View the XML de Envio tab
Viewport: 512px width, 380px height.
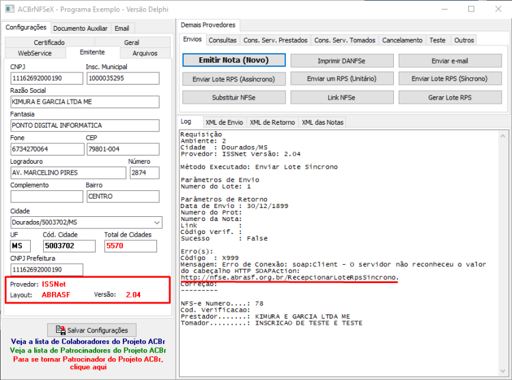[x=224, y=123]
